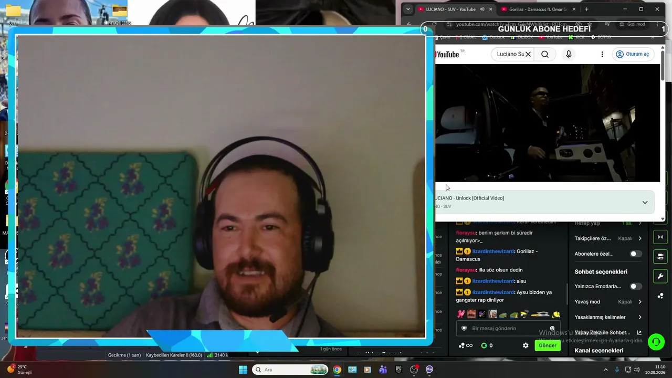
Task: Click the Chrome new tab plus button
Action: 586,9
